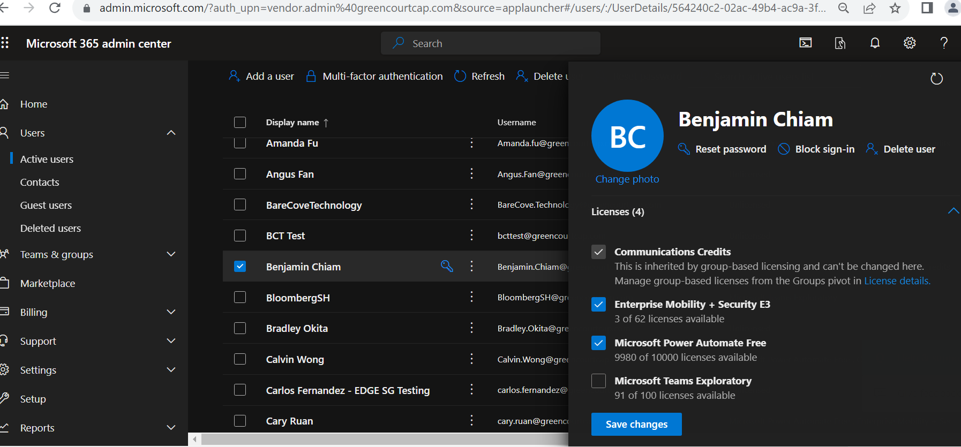Collapse the Licenses (4) section
The height and width of the screenshot is (447, 961).
954,211
